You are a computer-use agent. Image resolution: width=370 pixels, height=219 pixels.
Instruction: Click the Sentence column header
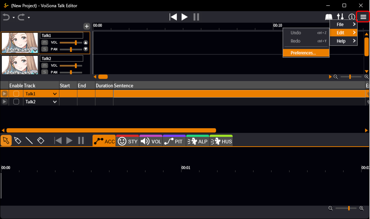[239, 86]
